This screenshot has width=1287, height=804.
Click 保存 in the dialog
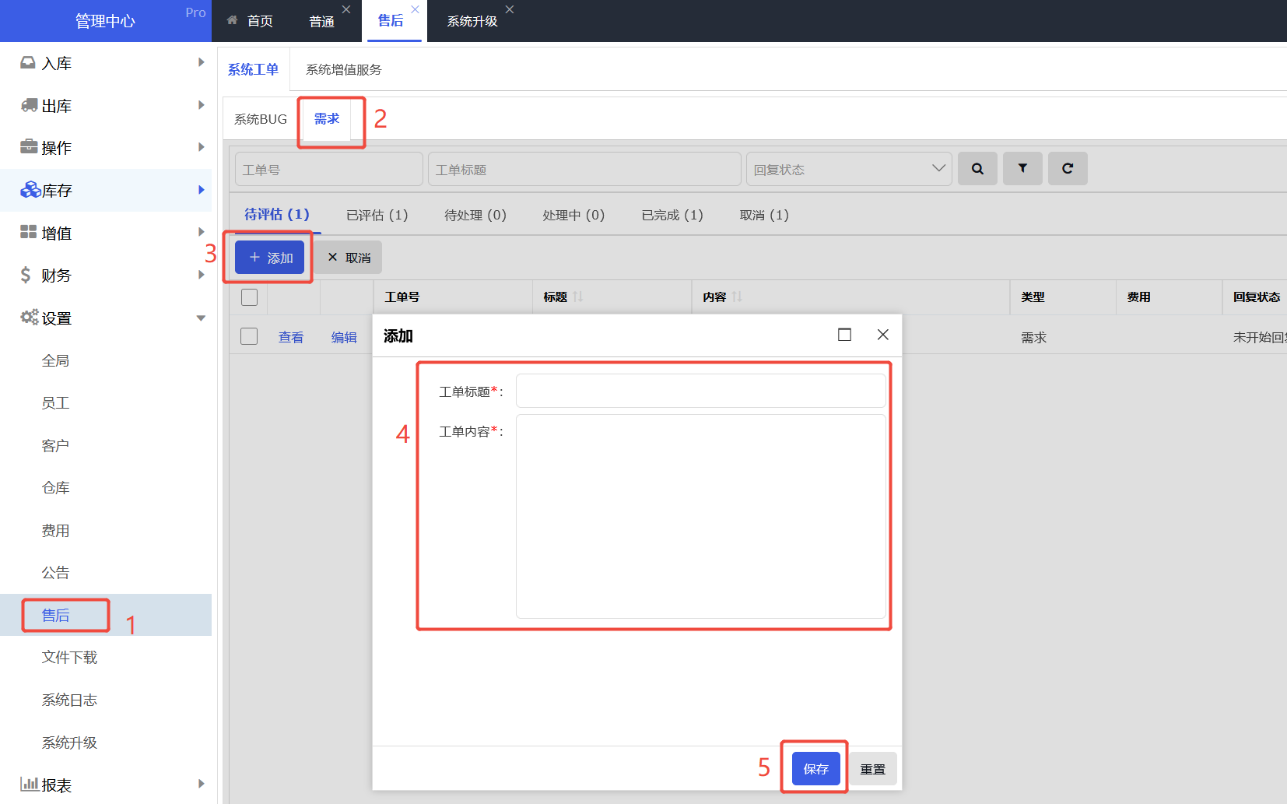[x=815, y=769]
